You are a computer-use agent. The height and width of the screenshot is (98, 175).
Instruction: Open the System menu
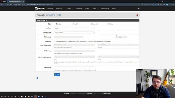(50, 8)
